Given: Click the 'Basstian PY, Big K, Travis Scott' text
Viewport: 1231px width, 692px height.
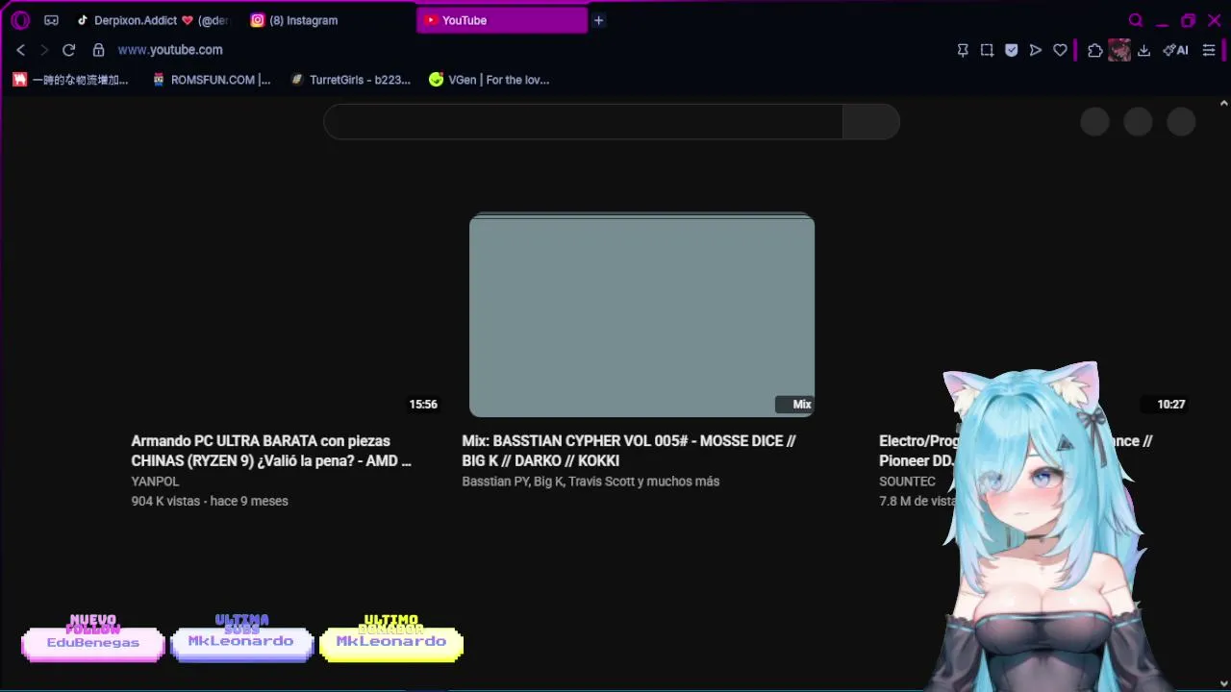Looking at the screenshot, I should click(x=590, y=482).
